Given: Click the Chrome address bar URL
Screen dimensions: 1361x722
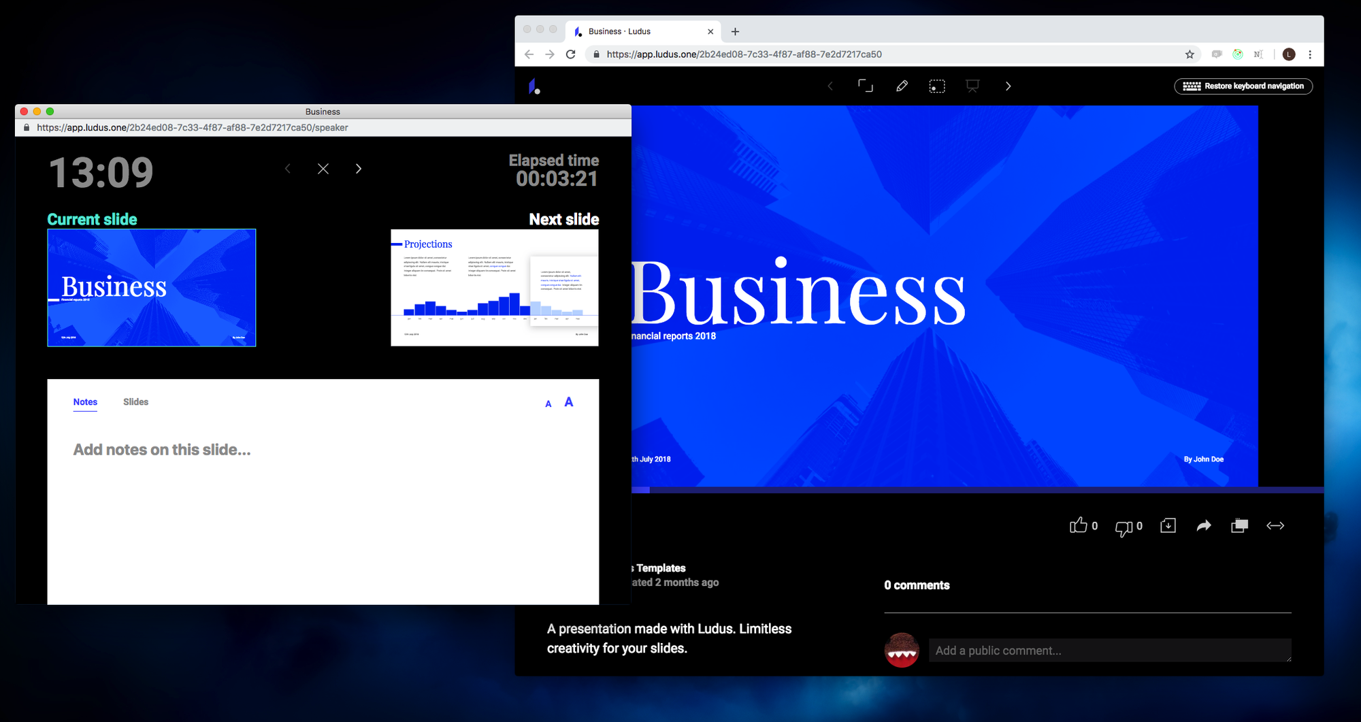Looking at the screenshot, I should click(x=744, y=54).
